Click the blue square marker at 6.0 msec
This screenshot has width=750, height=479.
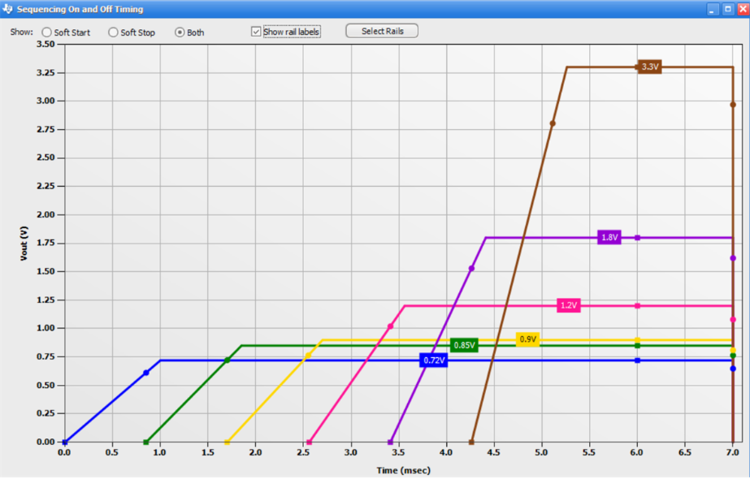coord(637,360)
